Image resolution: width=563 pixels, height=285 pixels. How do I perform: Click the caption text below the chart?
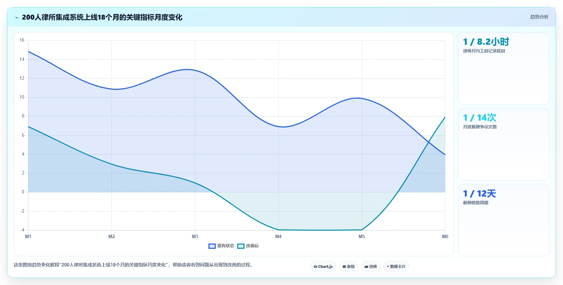[x=133, y=265]
